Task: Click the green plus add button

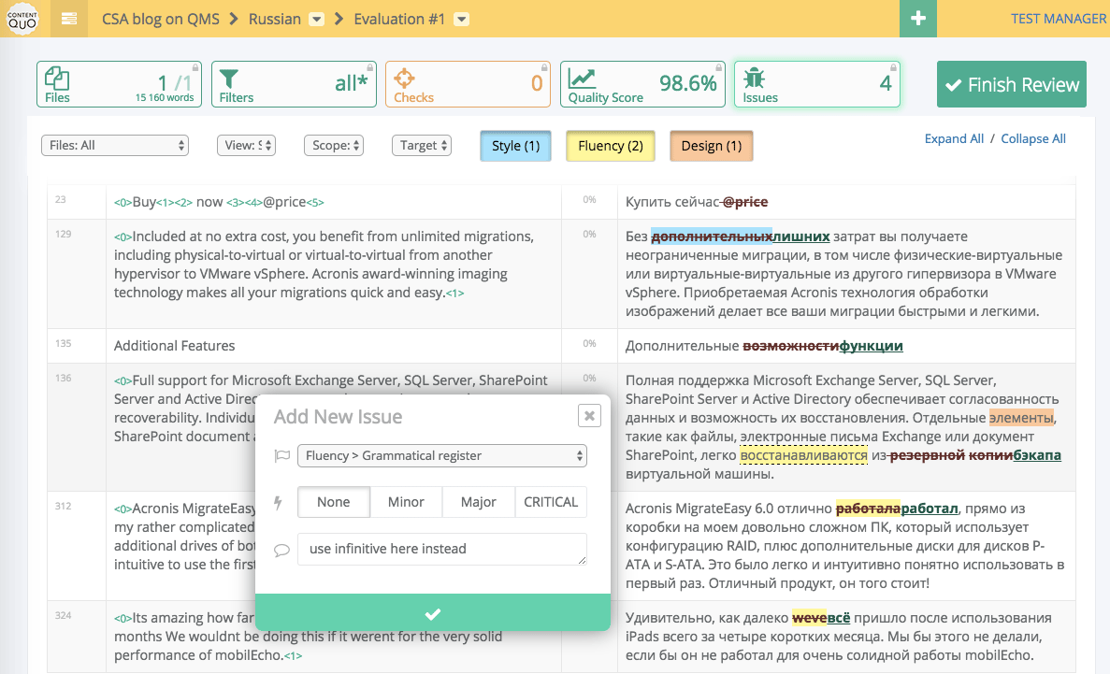Action: pyautogui.click(x=918, y=19)
